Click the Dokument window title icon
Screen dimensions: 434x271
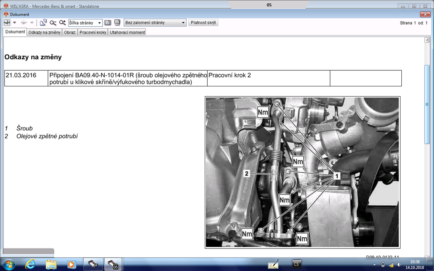6,14
